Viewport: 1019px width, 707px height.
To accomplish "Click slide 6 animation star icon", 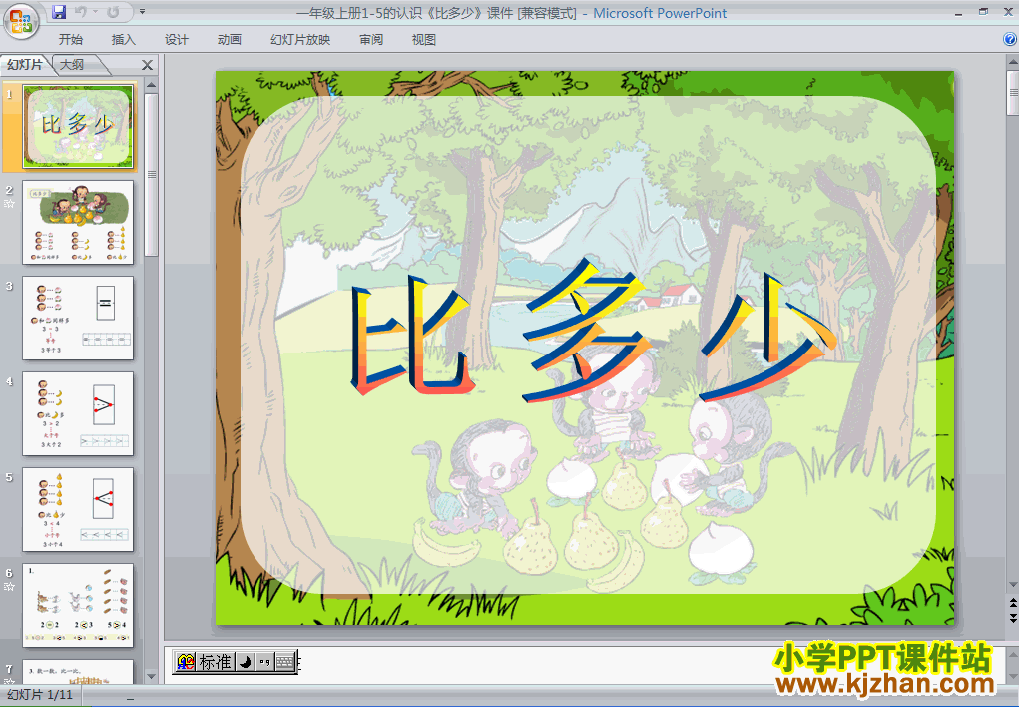I will 9,587.
